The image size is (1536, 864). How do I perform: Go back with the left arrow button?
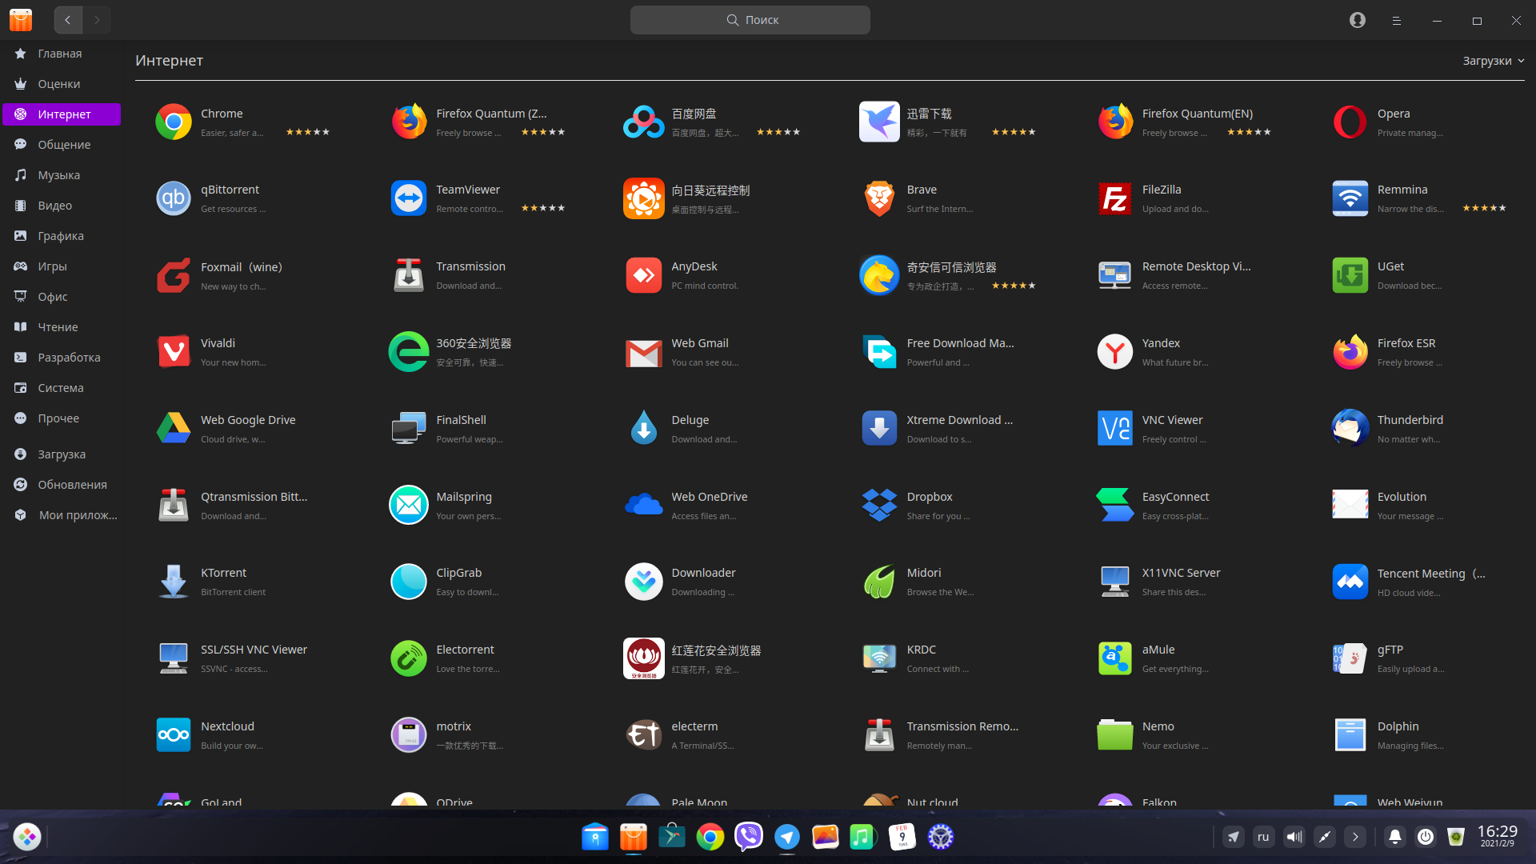pos(68,20)
